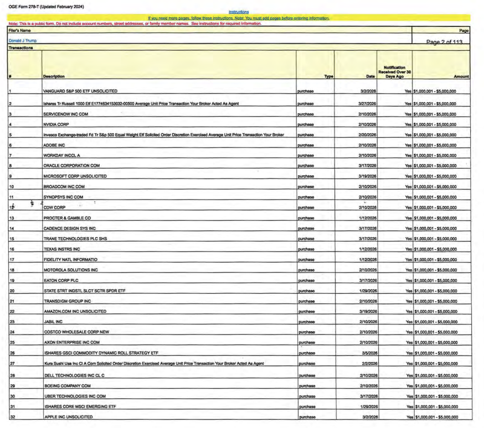
Task: Select Ishares Tr Russell 1000 Etf description
Action: [x=141, y=104]
